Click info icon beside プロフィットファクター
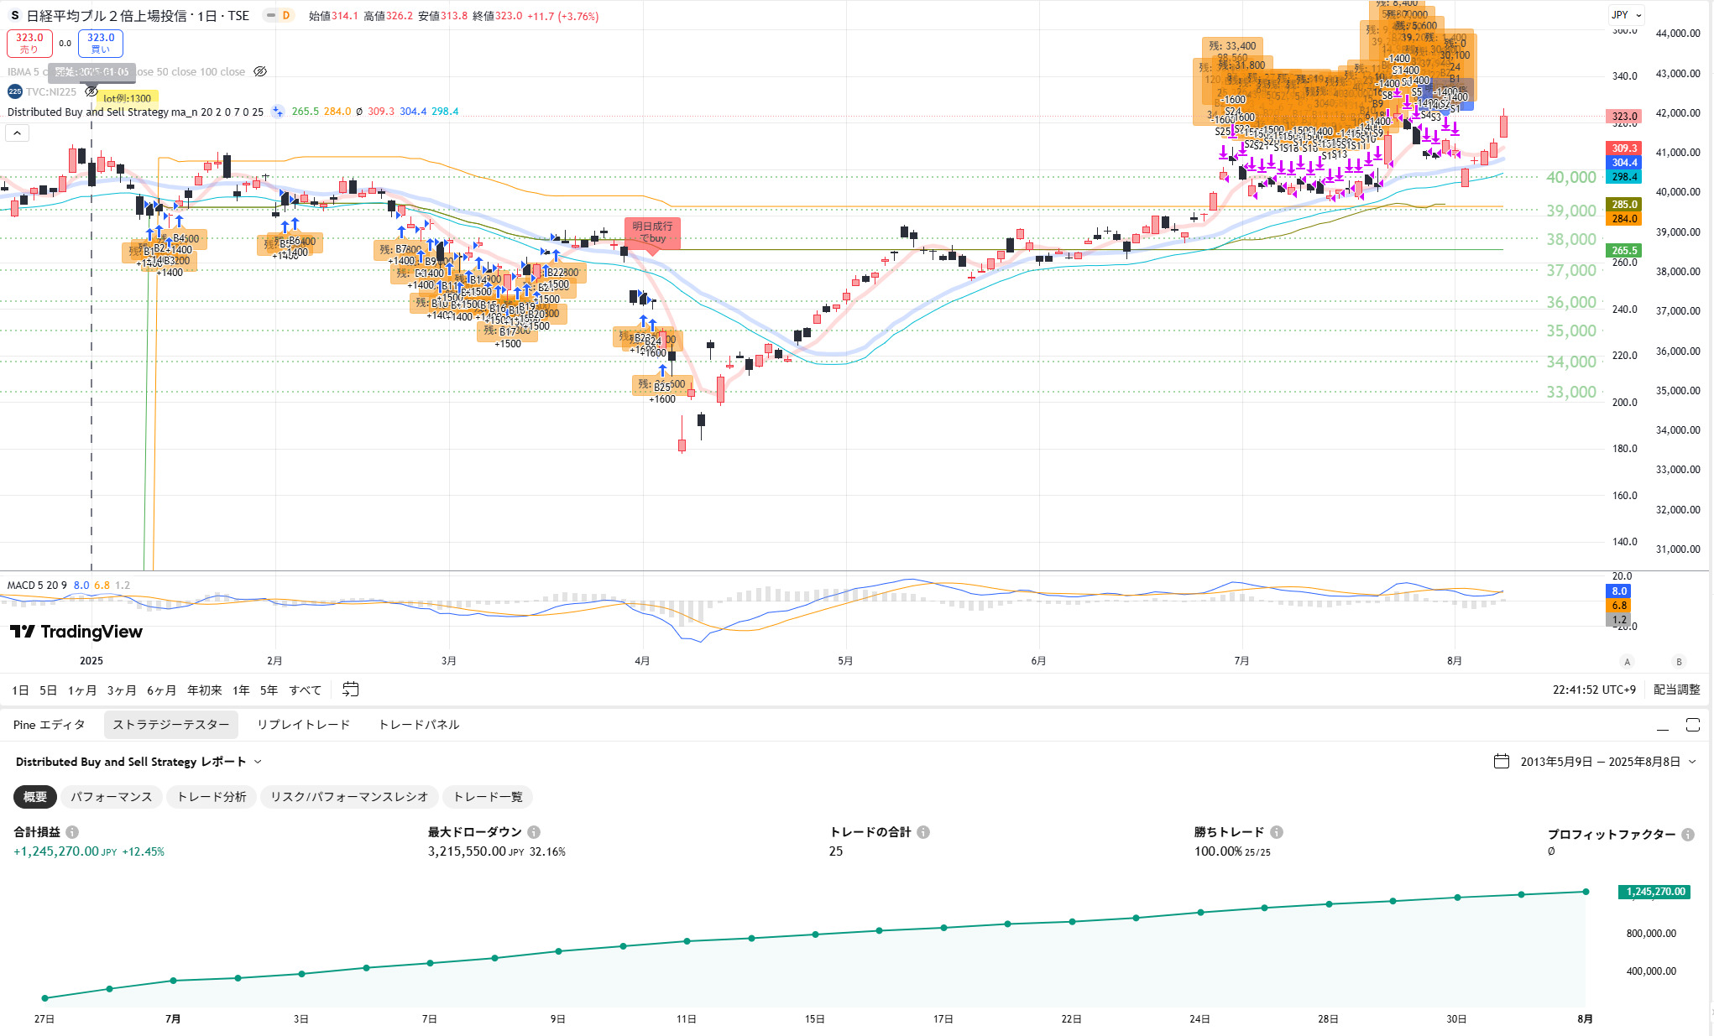This screenshot has width=1714, height=1036. tap(1688, 835)
